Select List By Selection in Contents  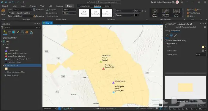(x=14, y=32)
